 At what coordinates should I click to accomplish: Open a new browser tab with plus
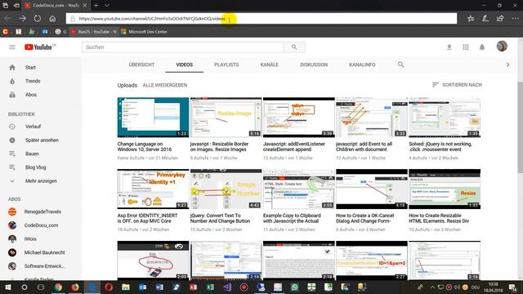click(x=96, y=6)
